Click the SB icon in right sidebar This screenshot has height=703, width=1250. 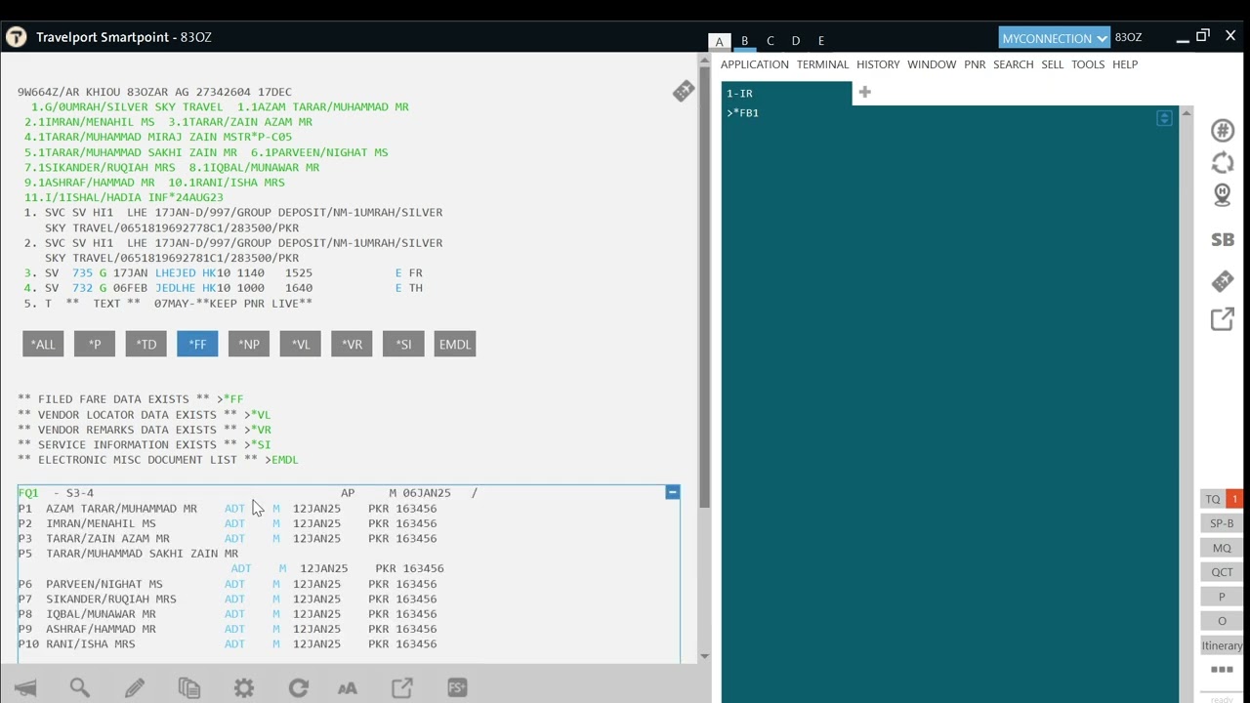(x=1223, y=239)
